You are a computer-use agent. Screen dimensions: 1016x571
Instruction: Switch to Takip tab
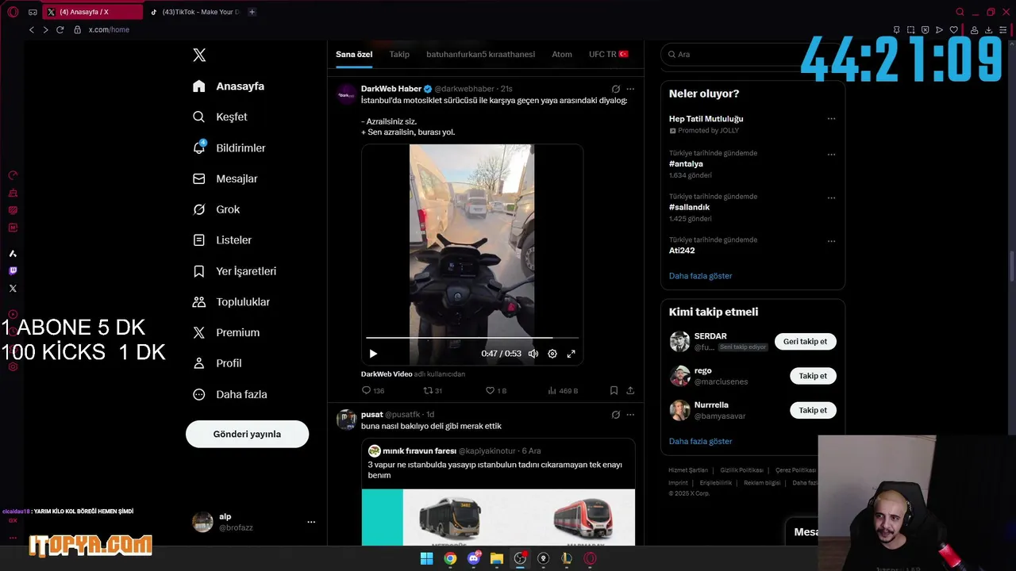point(399,54)
